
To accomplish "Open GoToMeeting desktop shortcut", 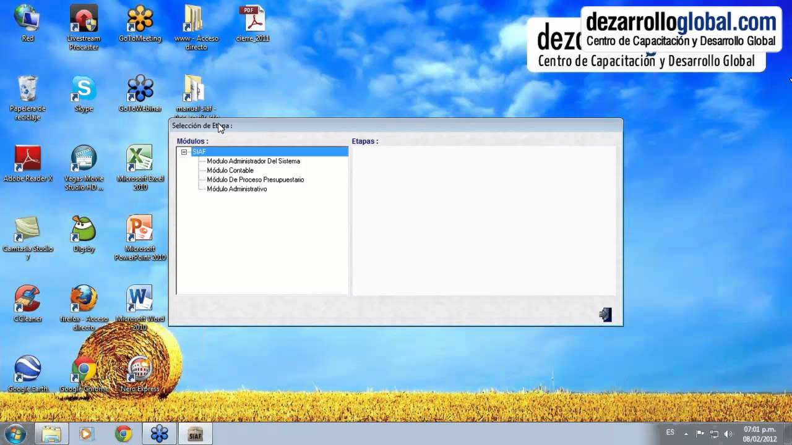I will click(140, 23).
